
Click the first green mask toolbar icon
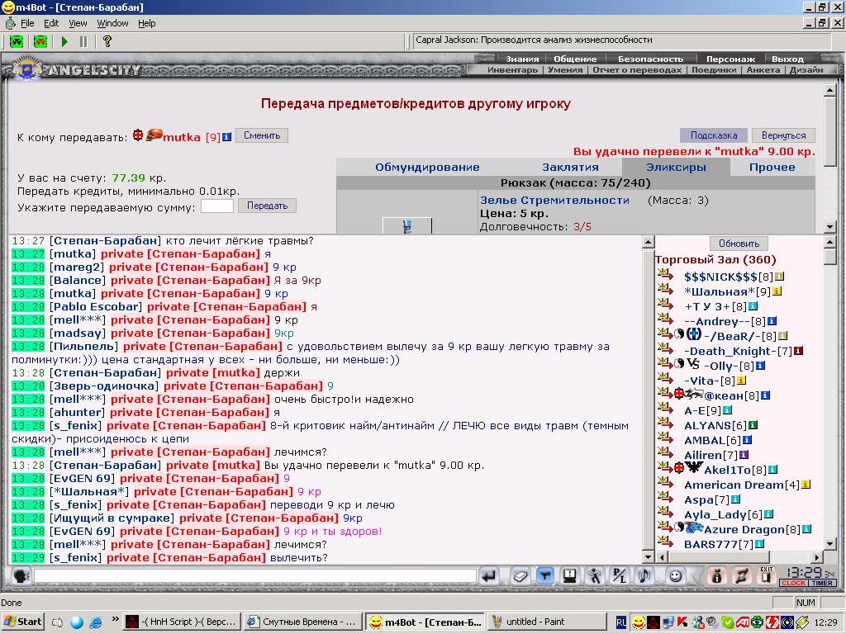17,41
